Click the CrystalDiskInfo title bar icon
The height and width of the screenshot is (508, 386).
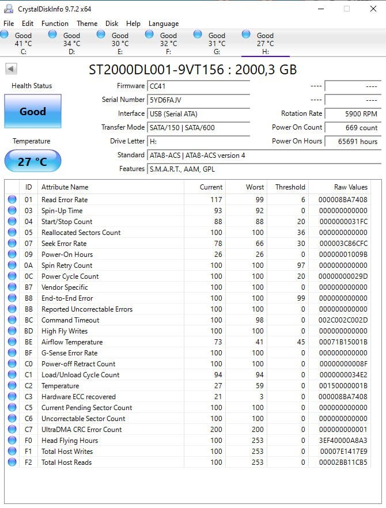9,9
